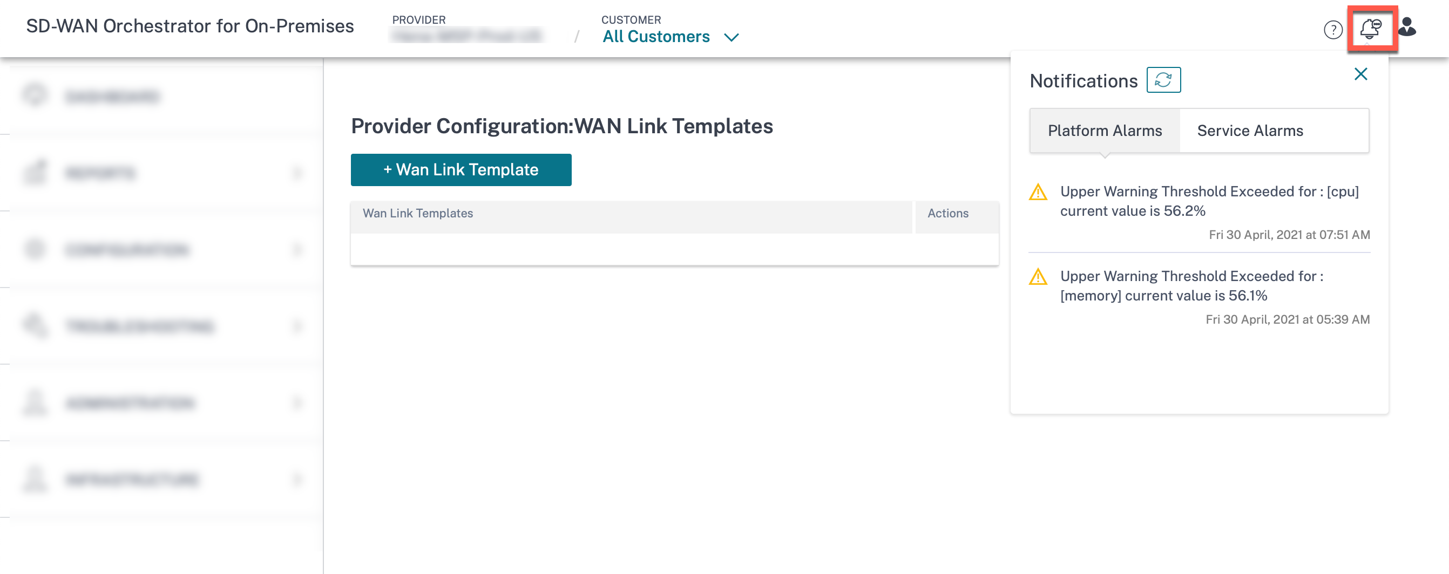Refresh the Notifications panel
1449x574 pixels.
click(1163, 80)
